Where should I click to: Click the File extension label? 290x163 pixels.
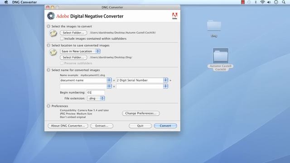pyautogui.click(x=75, y=98)
